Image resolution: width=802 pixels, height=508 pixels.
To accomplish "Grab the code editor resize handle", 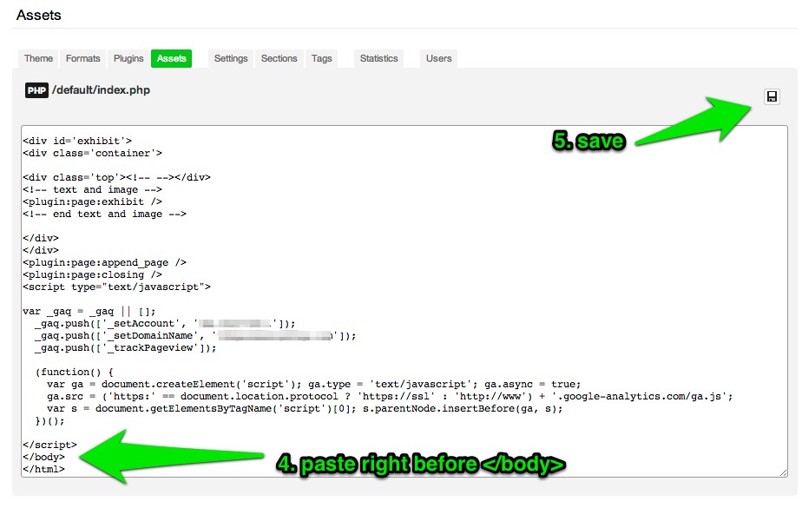I will [783, 472].
